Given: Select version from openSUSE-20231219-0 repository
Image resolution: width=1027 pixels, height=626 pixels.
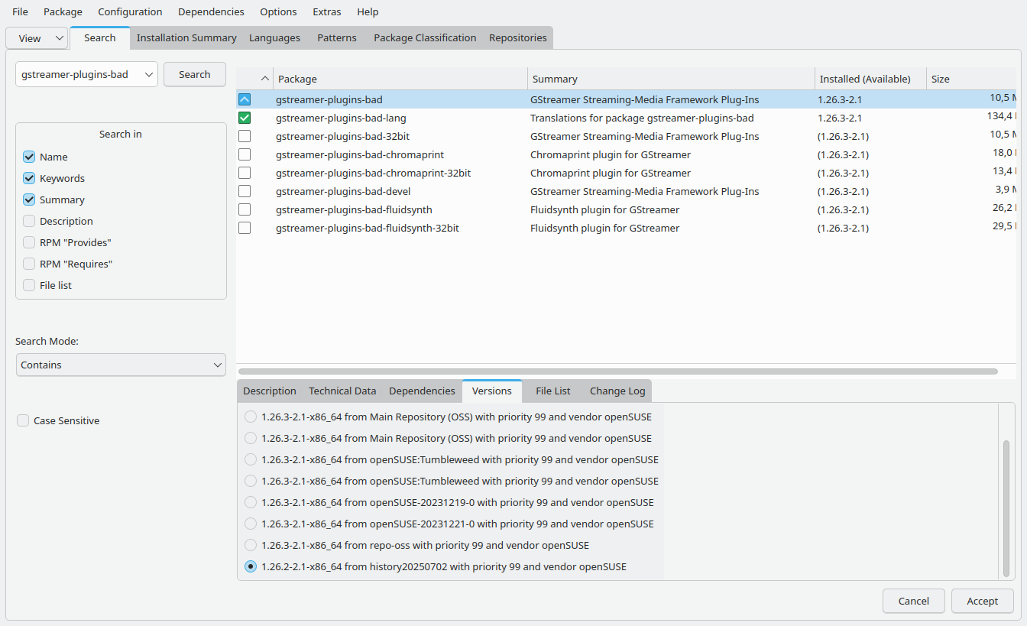Looking at the screenshot, I should tap(251, 502).
